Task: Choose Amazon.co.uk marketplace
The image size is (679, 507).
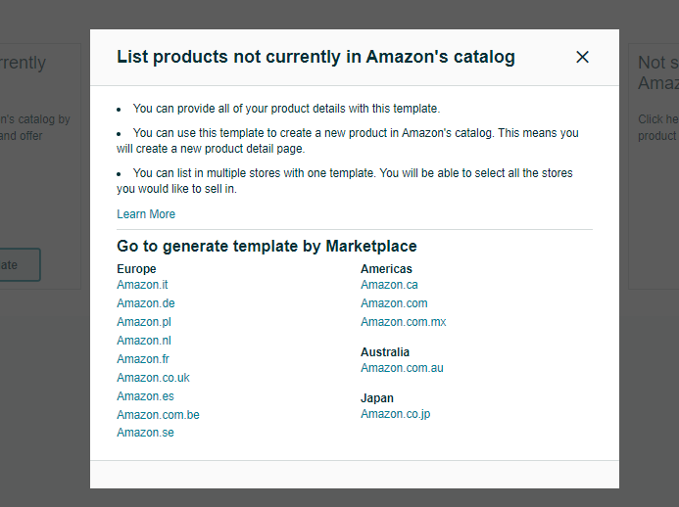Action: pos(153,378)
